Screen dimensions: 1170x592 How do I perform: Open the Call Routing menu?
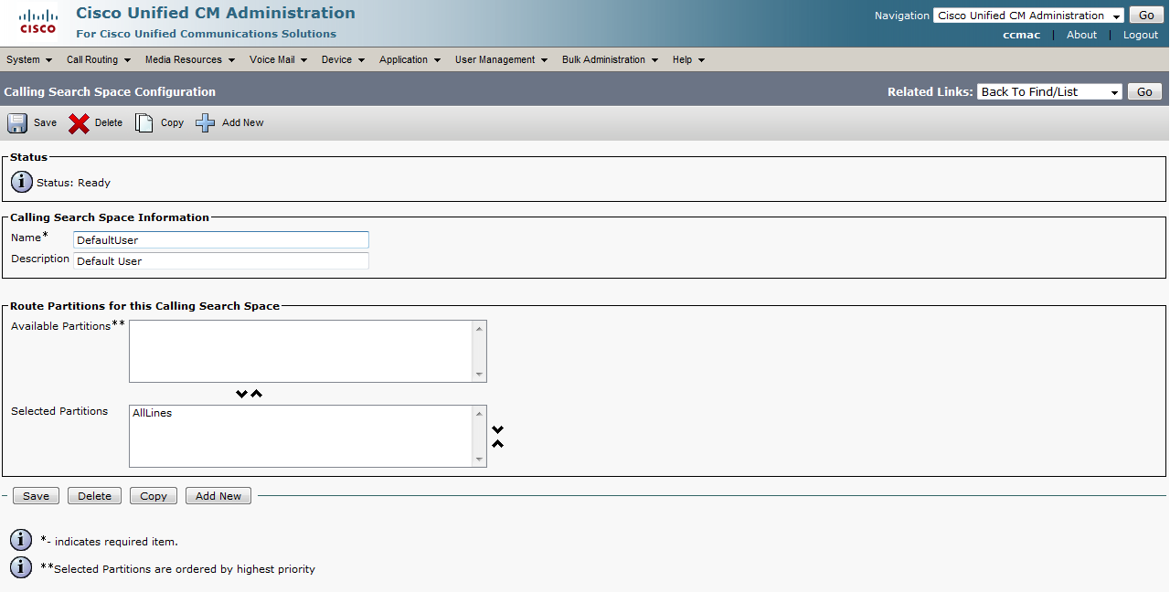click(98, 60)
